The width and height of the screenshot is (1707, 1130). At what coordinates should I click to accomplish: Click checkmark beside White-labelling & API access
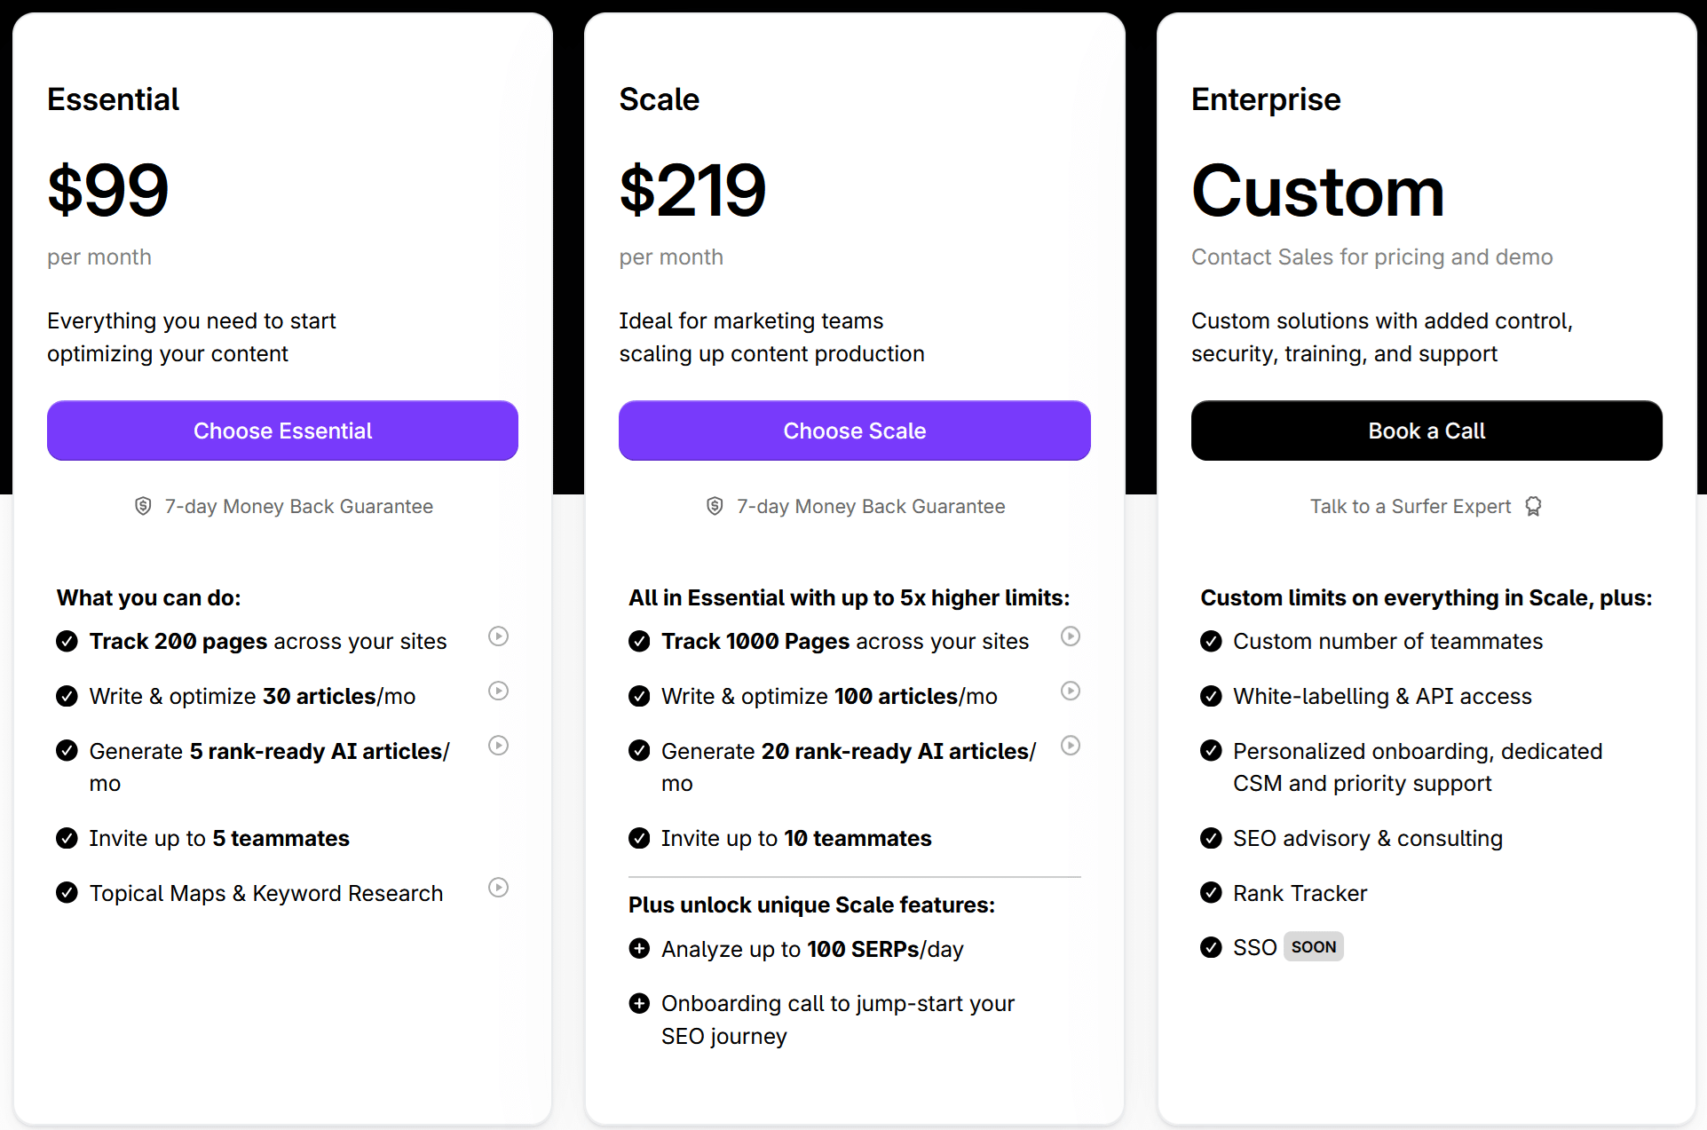1211,696
